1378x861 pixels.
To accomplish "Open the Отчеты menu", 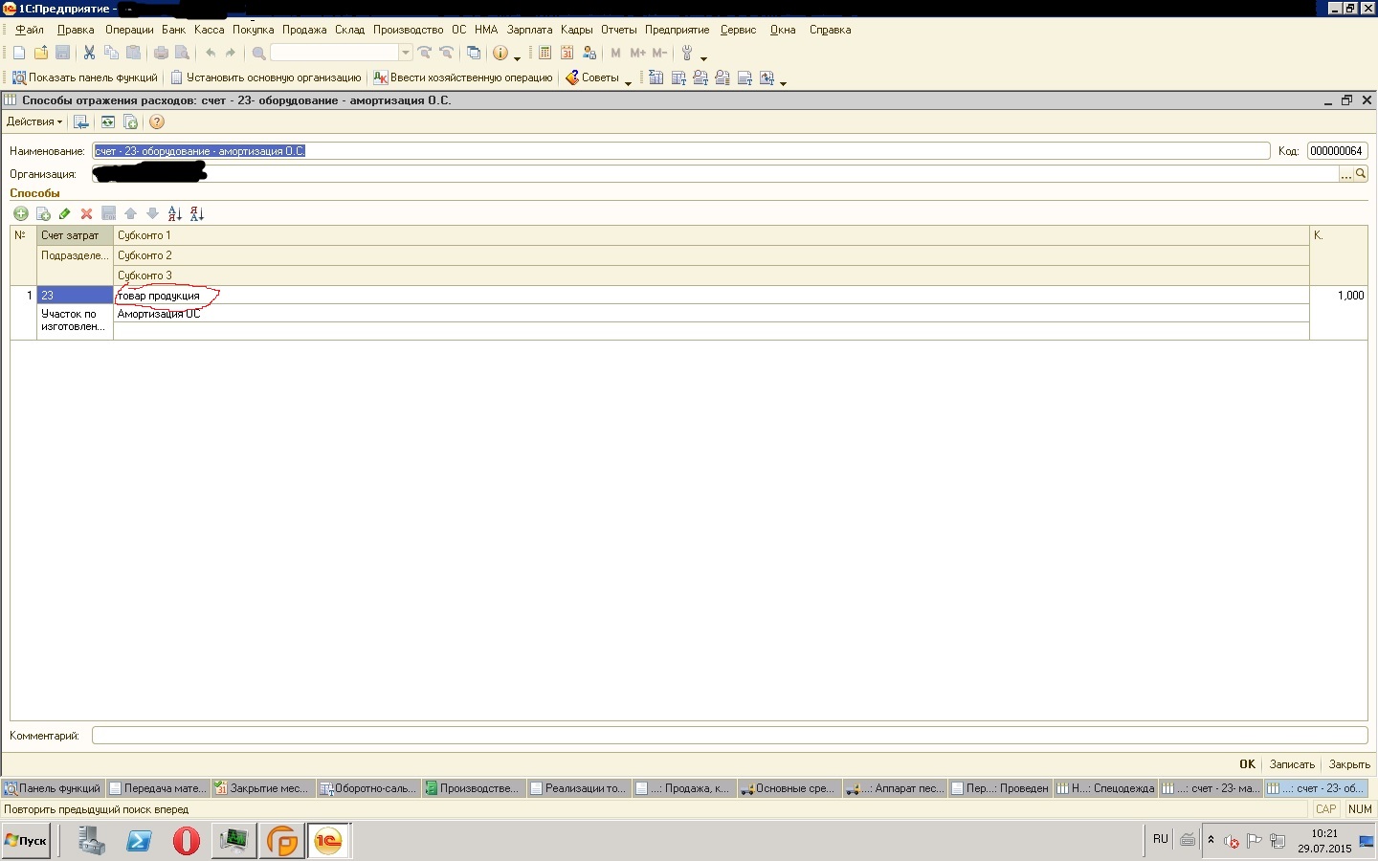I will click(618, 30).
